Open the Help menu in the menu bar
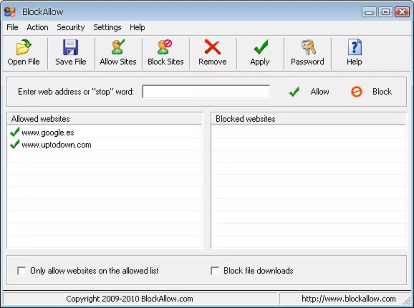 pos(137,27)
